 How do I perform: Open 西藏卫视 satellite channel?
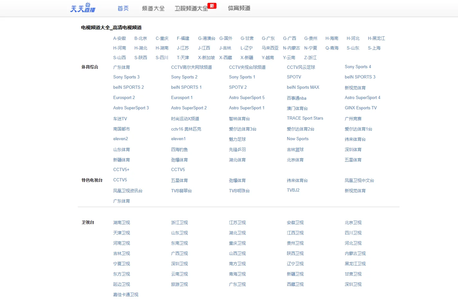pos(295,284)
